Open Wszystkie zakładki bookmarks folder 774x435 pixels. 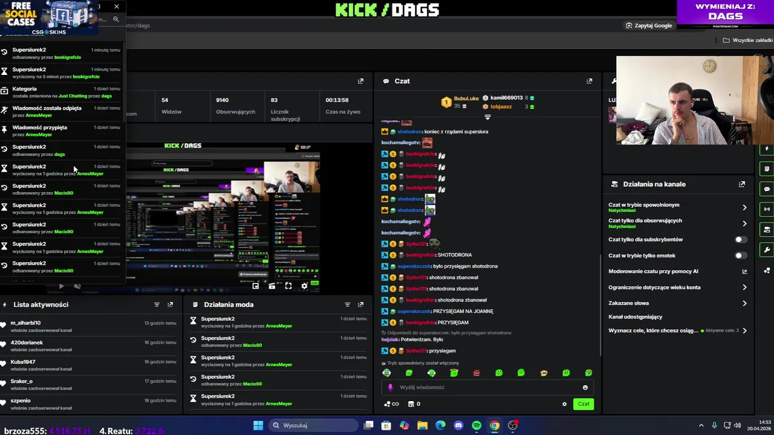click(748, 40)
